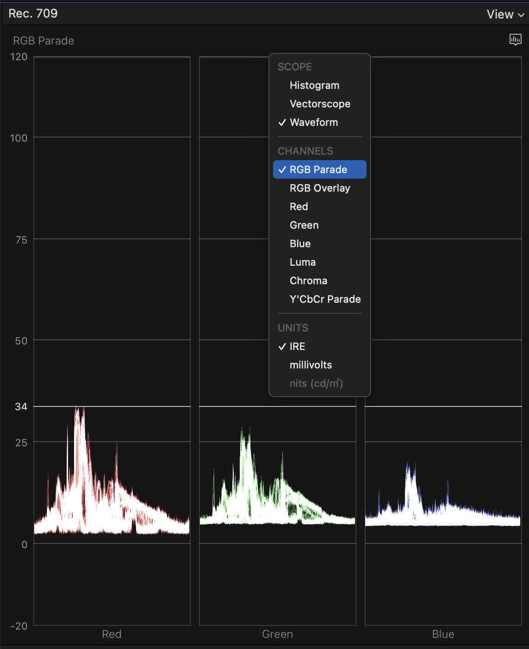The image size is (529, 649).
Task: Click the Red waveform graph
Action: click(112, 341)
